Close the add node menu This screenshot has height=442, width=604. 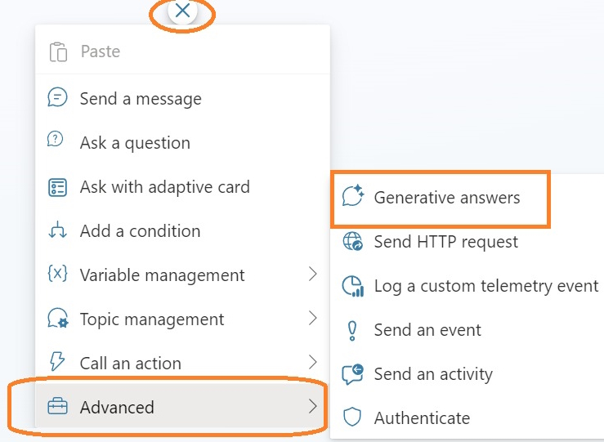click(182, 11)
